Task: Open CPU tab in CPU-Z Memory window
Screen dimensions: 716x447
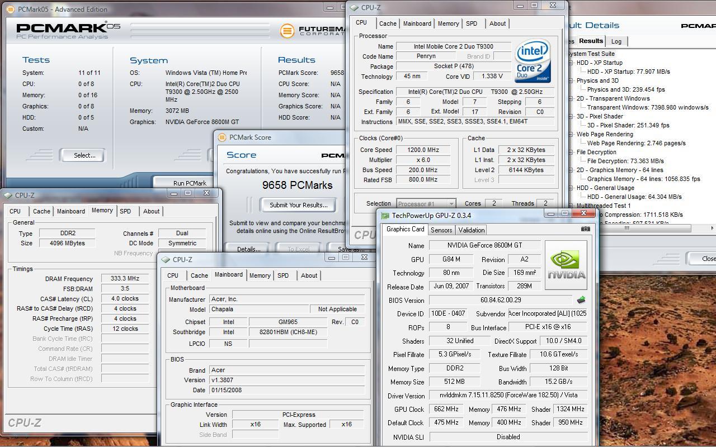Action: point(15,211)
